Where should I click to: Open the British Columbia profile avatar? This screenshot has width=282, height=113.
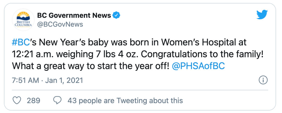coord(23,20)
